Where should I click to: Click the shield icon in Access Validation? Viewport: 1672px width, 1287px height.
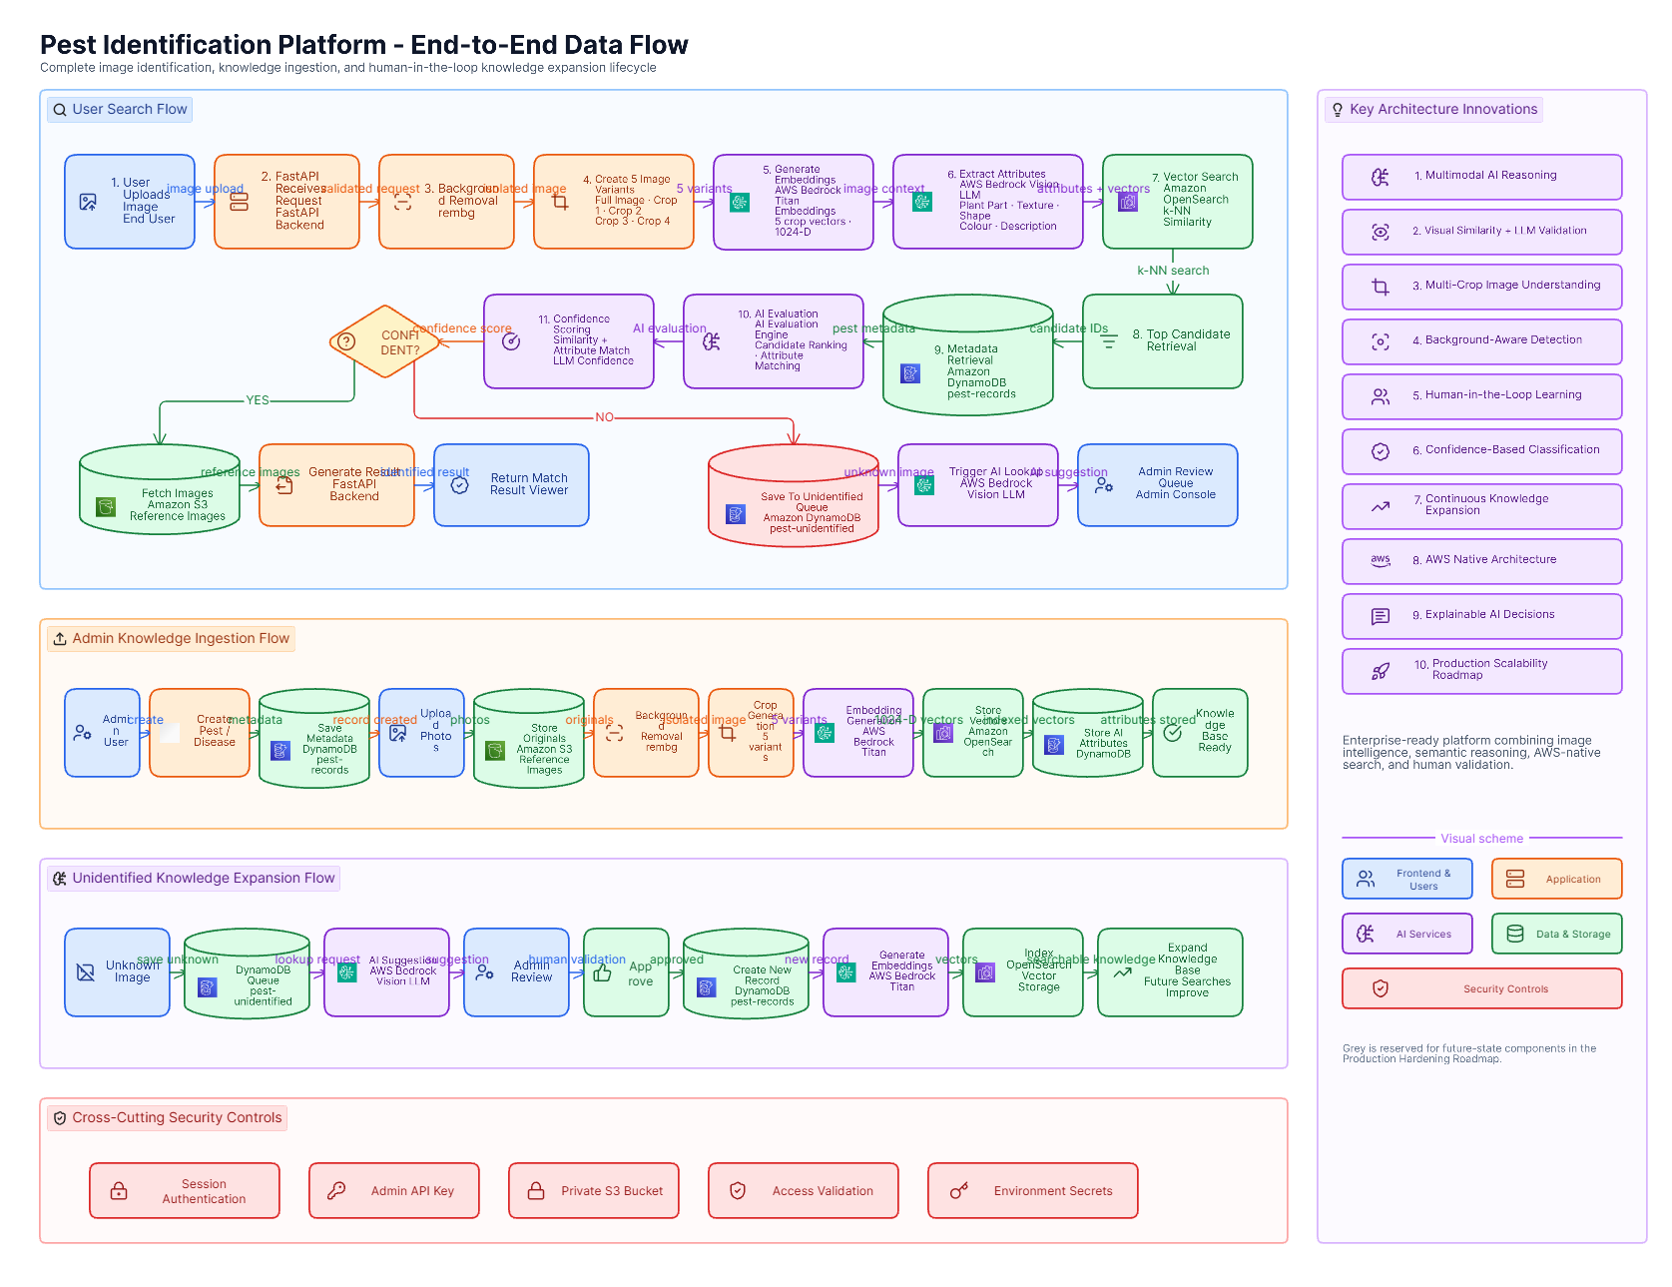(x=738, y=1190)
